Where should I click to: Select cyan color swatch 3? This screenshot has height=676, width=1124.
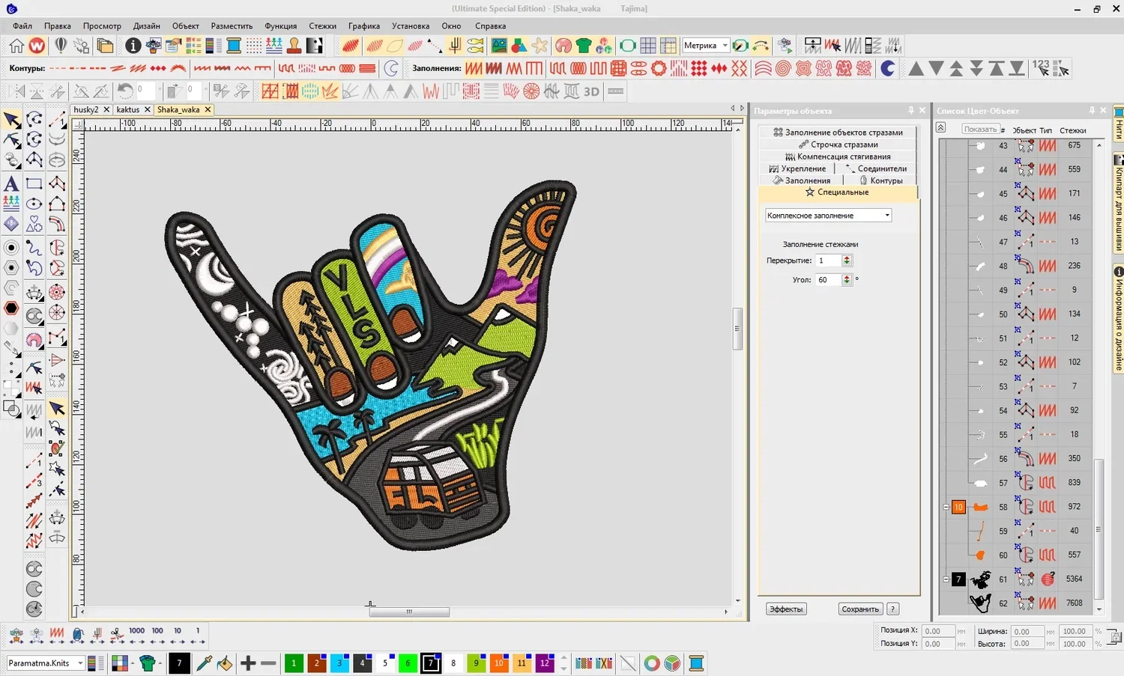click(x=339, y=663)
